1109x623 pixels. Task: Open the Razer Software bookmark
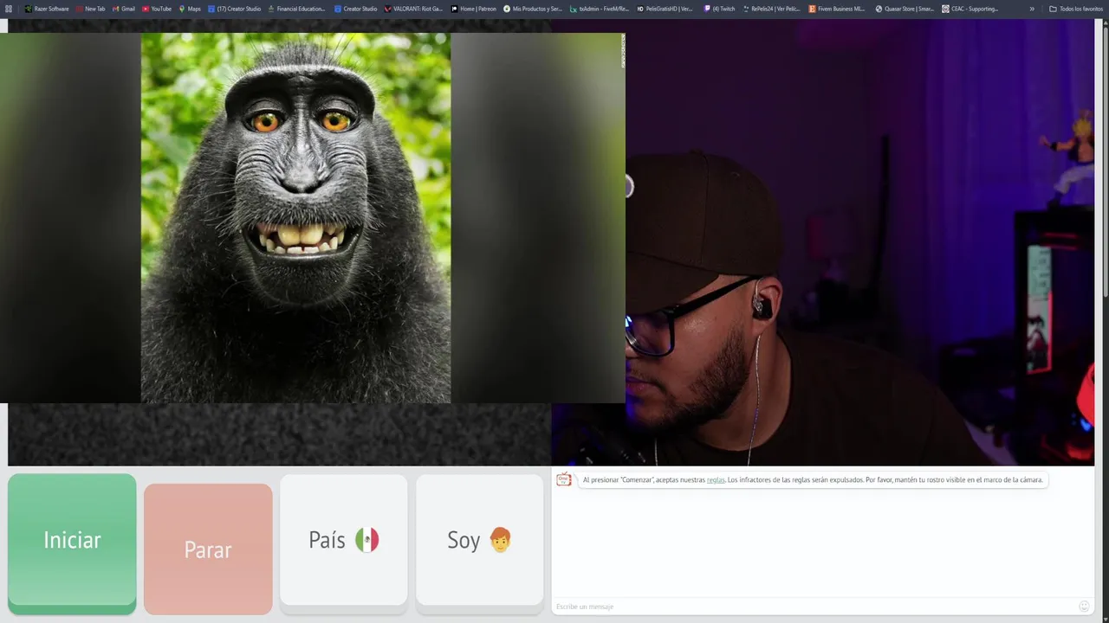(47, 9)
